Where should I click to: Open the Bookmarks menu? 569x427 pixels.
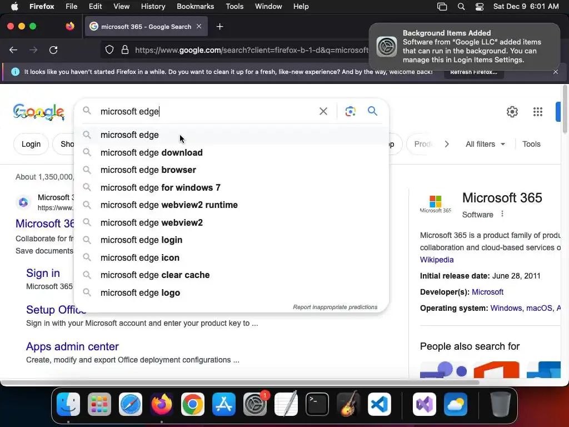[x=195, y=7]
